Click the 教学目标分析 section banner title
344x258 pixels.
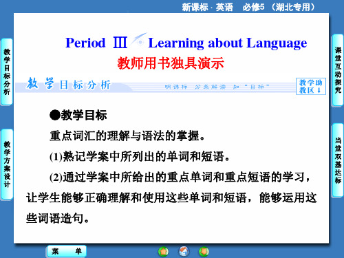68,84
